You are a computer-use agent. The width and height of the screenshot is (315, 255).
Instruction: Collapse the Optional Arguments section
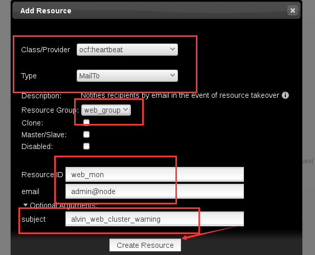click(x=26, y=205)
